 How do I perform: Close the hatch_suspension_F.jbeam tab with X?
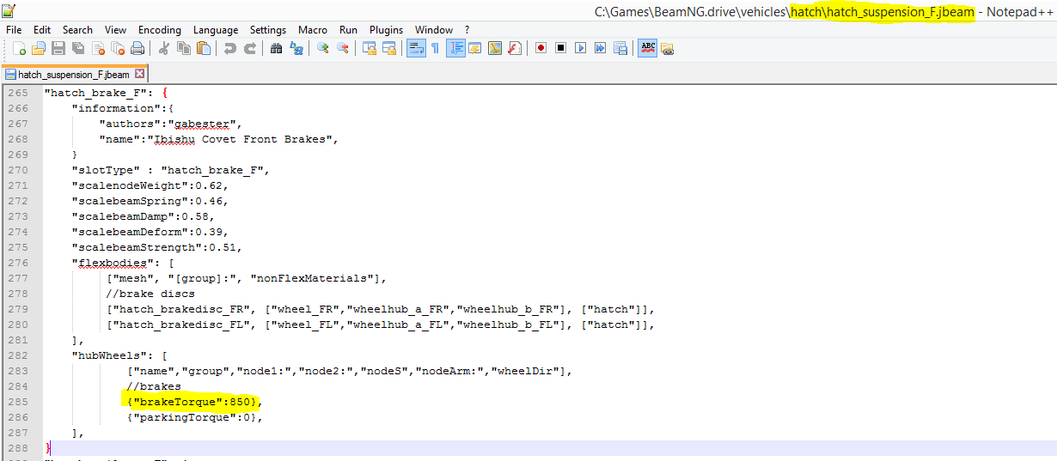(x=139, y=75)
